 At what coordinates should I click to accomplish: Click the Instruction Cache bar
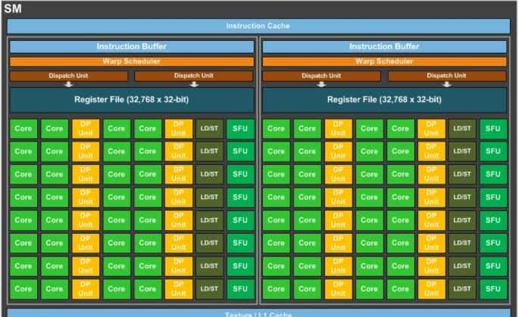coord(258,26)
